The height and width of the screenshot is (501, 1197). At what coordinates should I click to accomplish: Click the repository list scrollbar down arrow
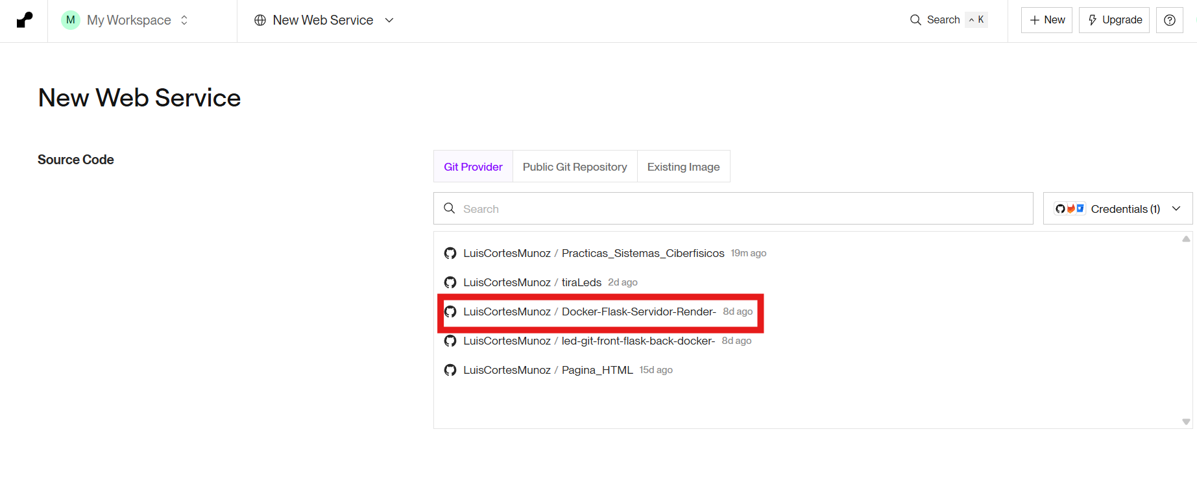pyautogui.click(x=1186, y=422)
